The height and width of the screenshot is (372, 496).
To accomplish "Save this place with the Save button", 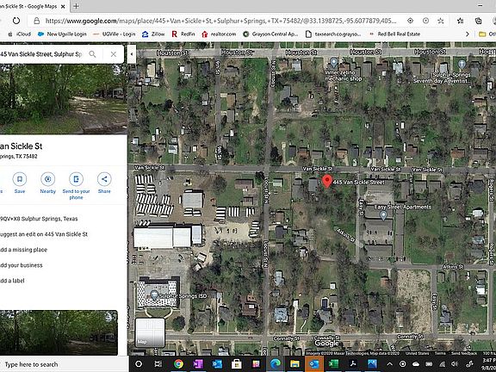I will coord(20,183).
